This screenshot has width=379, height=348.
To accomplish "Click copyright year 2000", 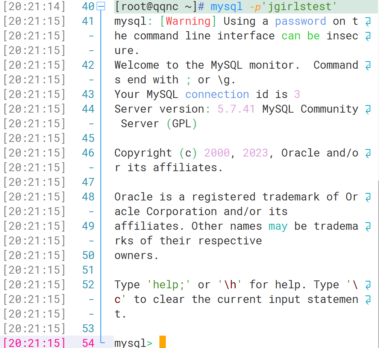I will coord(217,153).
